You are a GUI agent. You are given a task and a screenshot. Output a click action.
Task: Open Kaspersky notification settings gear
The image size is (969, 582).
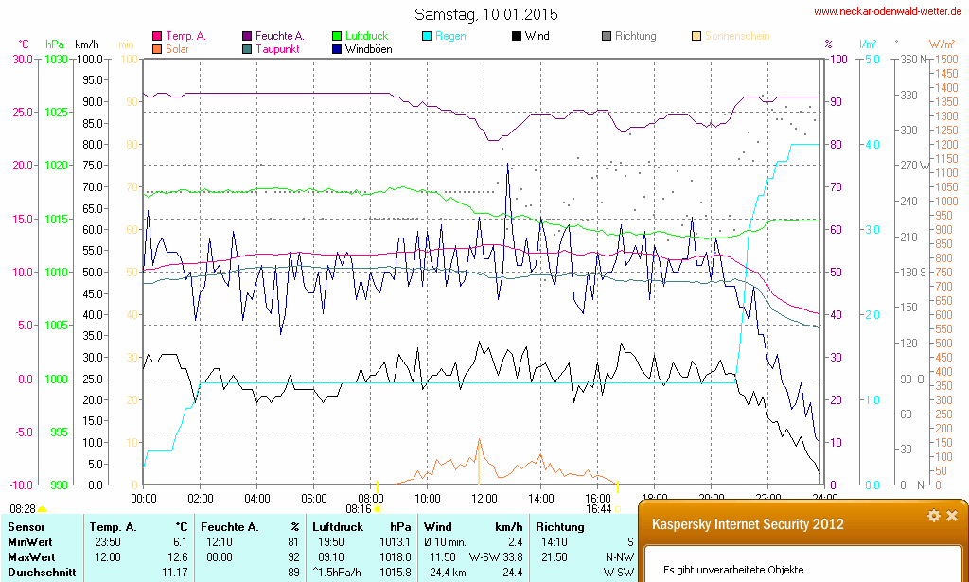click(933, 516)
